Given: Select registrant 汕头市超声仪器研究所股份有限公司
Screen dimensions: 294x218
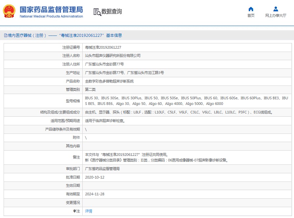Looking at the screenshot, I should pyautogui.click(x=113, y=56).
